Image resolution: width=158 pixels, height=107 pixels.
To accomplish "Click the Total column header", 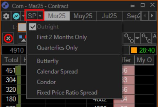I will point(12,60).
